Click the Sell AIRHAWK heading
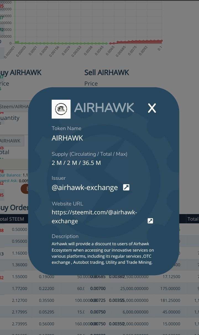This screenshot has width=199, height=335. point(107,72)
